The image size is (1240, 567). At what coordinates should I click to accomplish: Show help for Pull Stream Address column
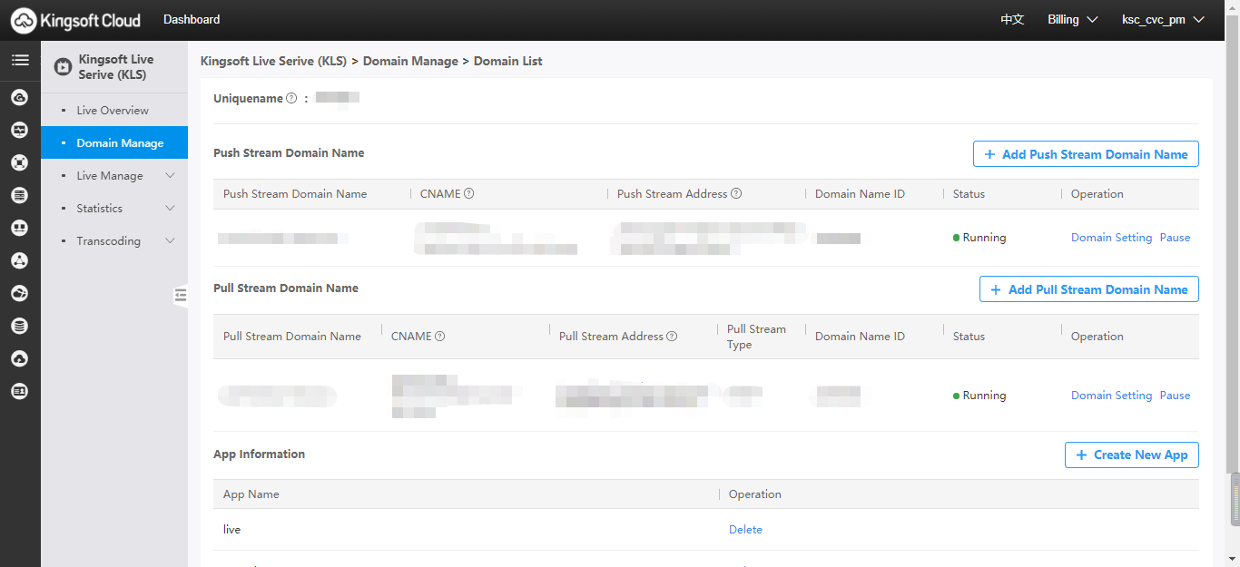pos(672,336)
